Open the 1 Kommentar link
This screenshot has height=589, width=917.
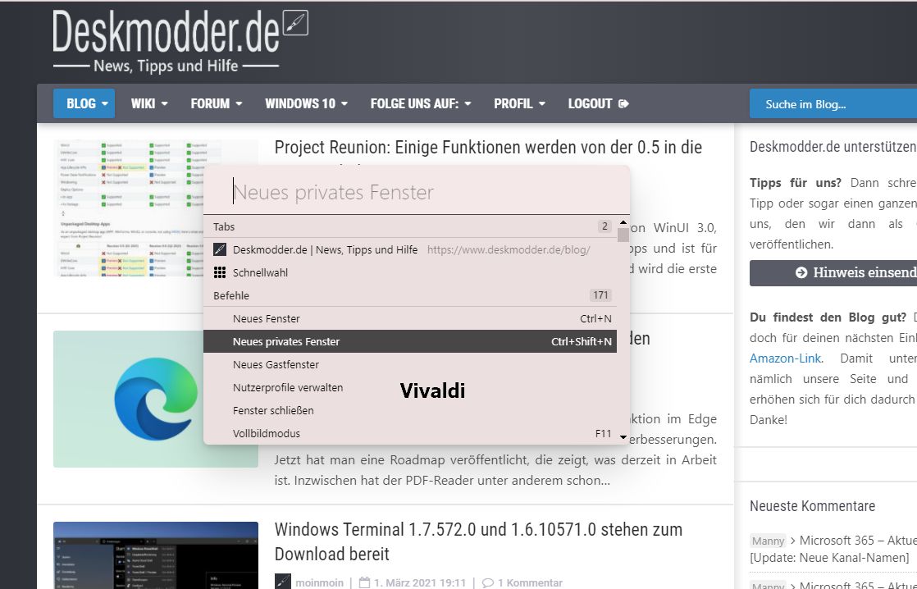[x=530, y=582]
